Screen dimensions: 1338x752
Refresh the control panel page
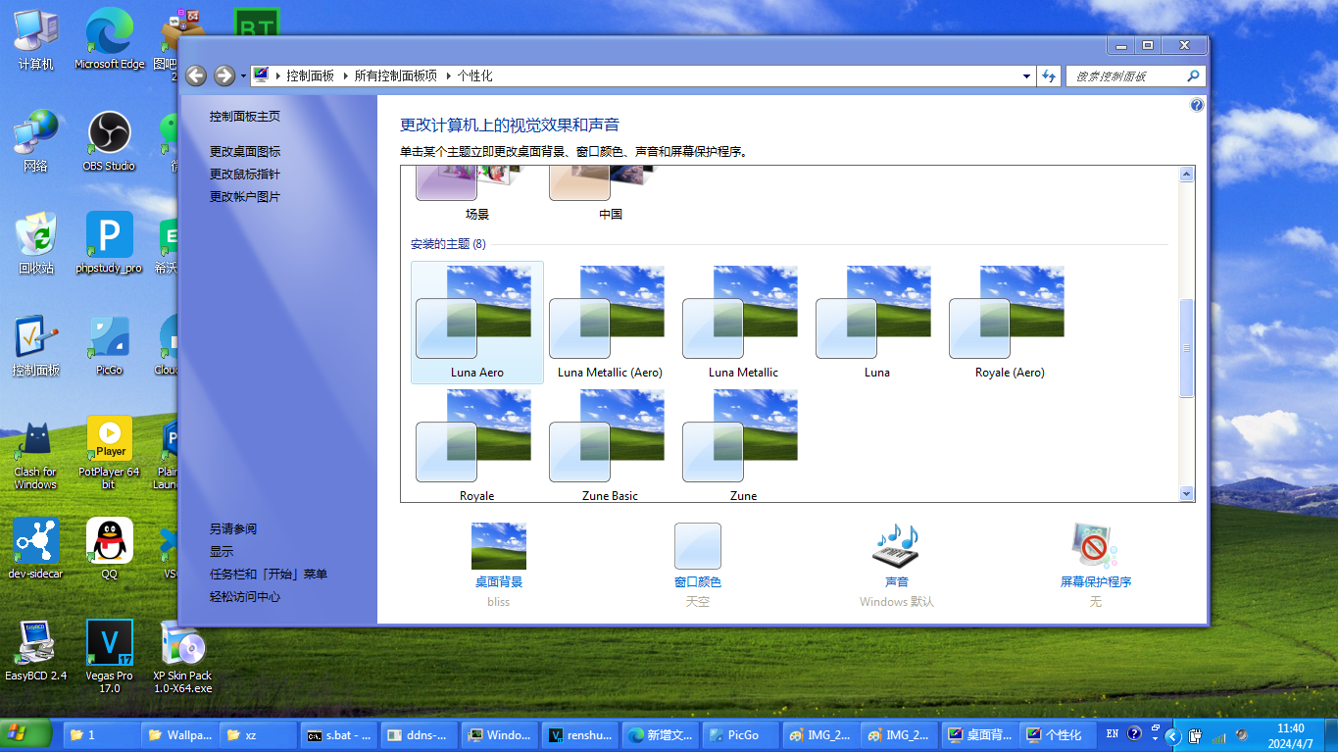click(x=1049, y=75)
